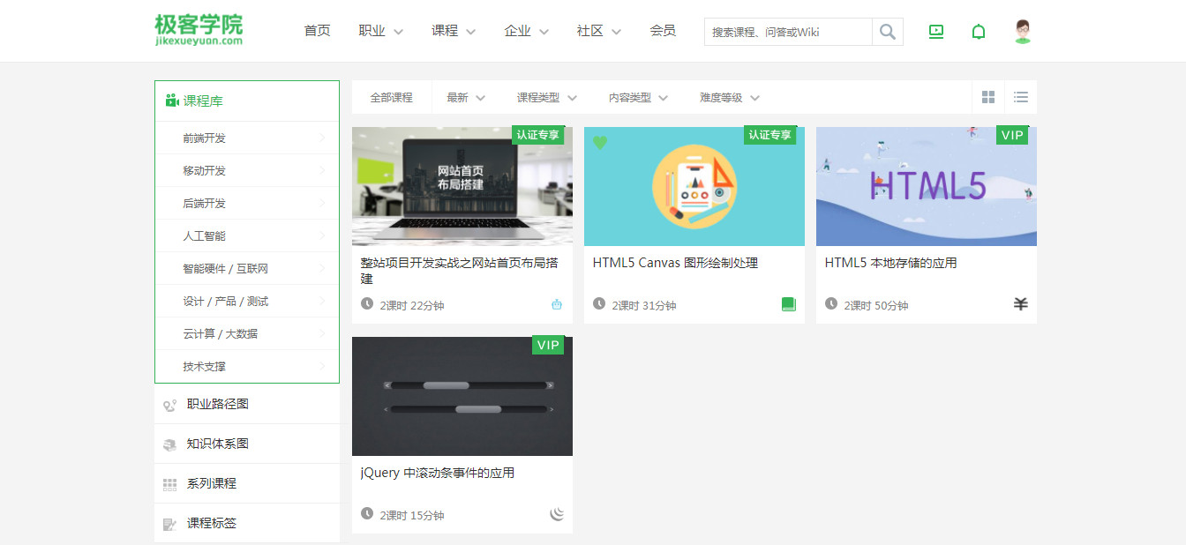Click 认证专享 badge on 网站首页布局搭建 card
This screenshot has height=545, width=1186.
(x=538, y=135)
